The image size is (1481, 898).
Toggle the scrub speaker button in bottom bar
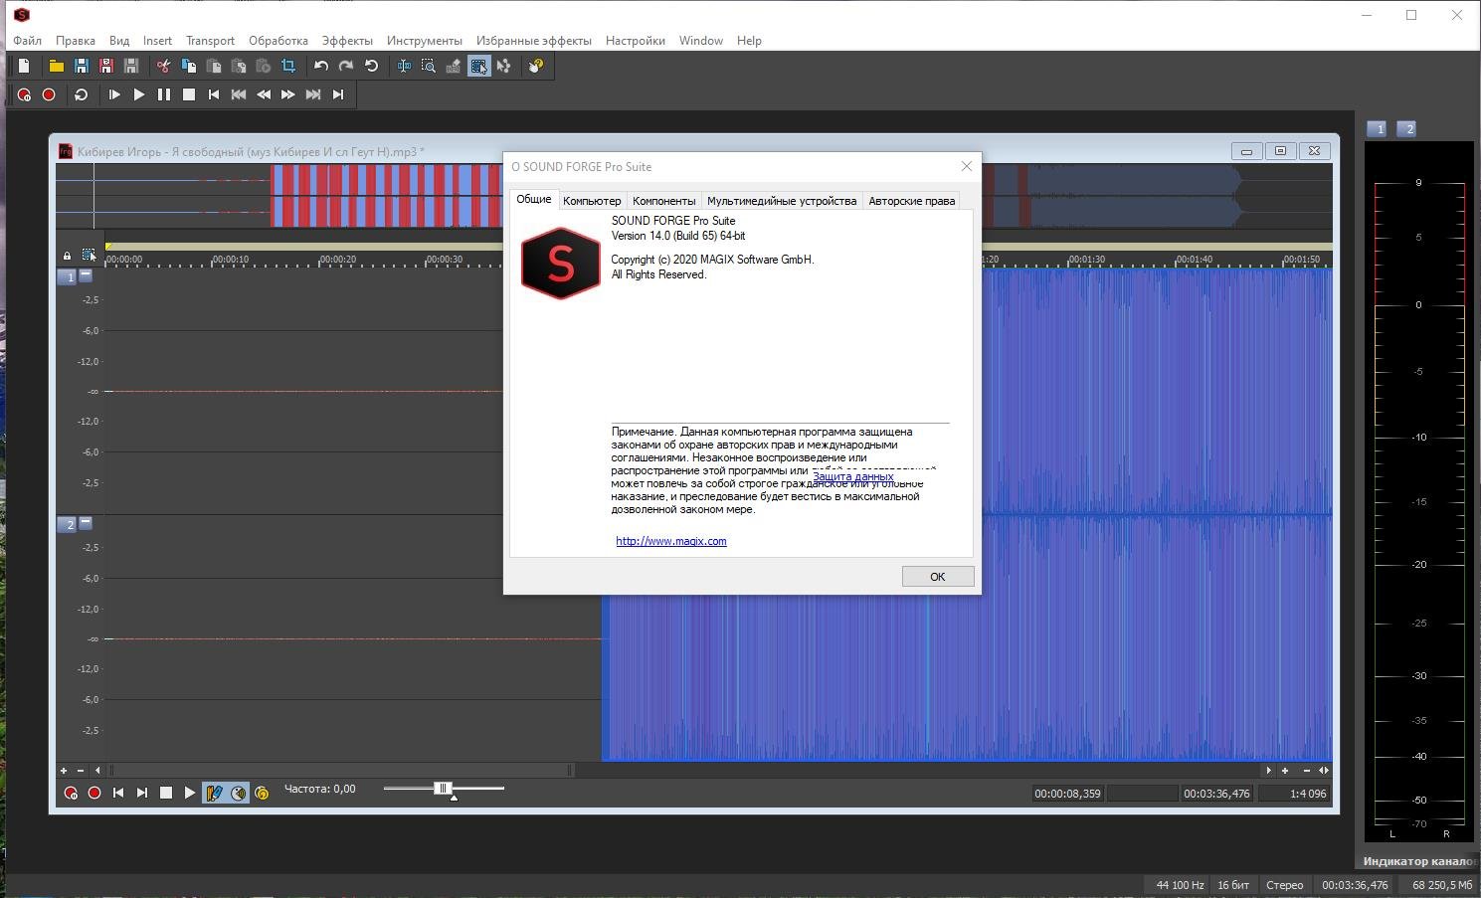(239, 794)
